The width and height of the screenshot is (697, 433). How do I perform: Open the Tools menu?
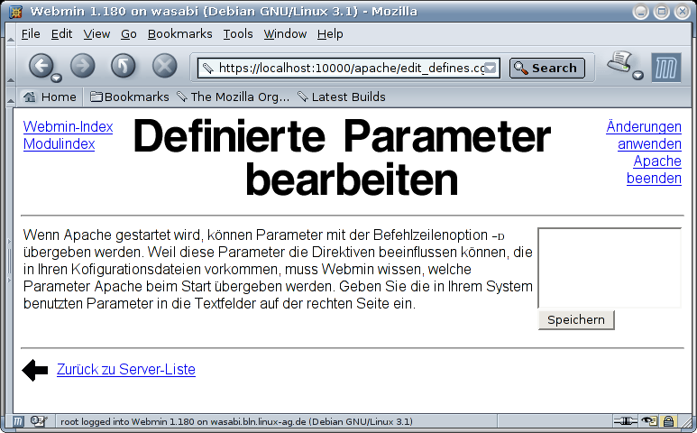[238, 34]
